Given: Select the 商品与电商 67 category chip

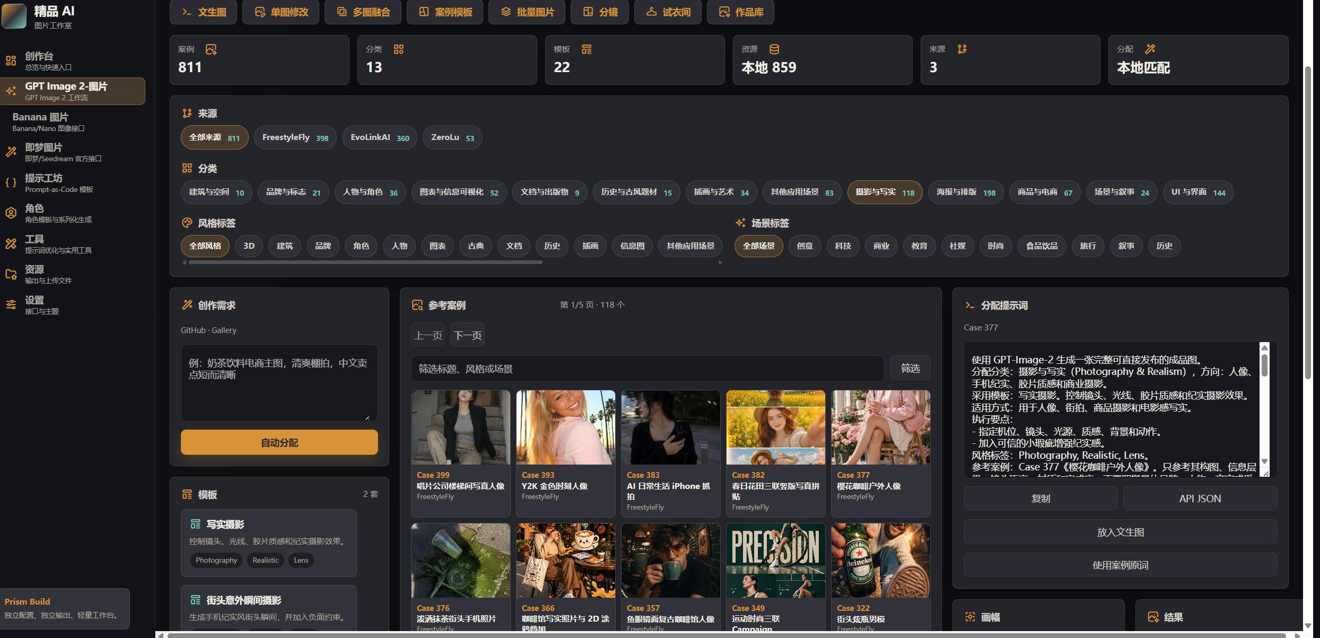Looking at the screenshot, I should click(1044, 192).
